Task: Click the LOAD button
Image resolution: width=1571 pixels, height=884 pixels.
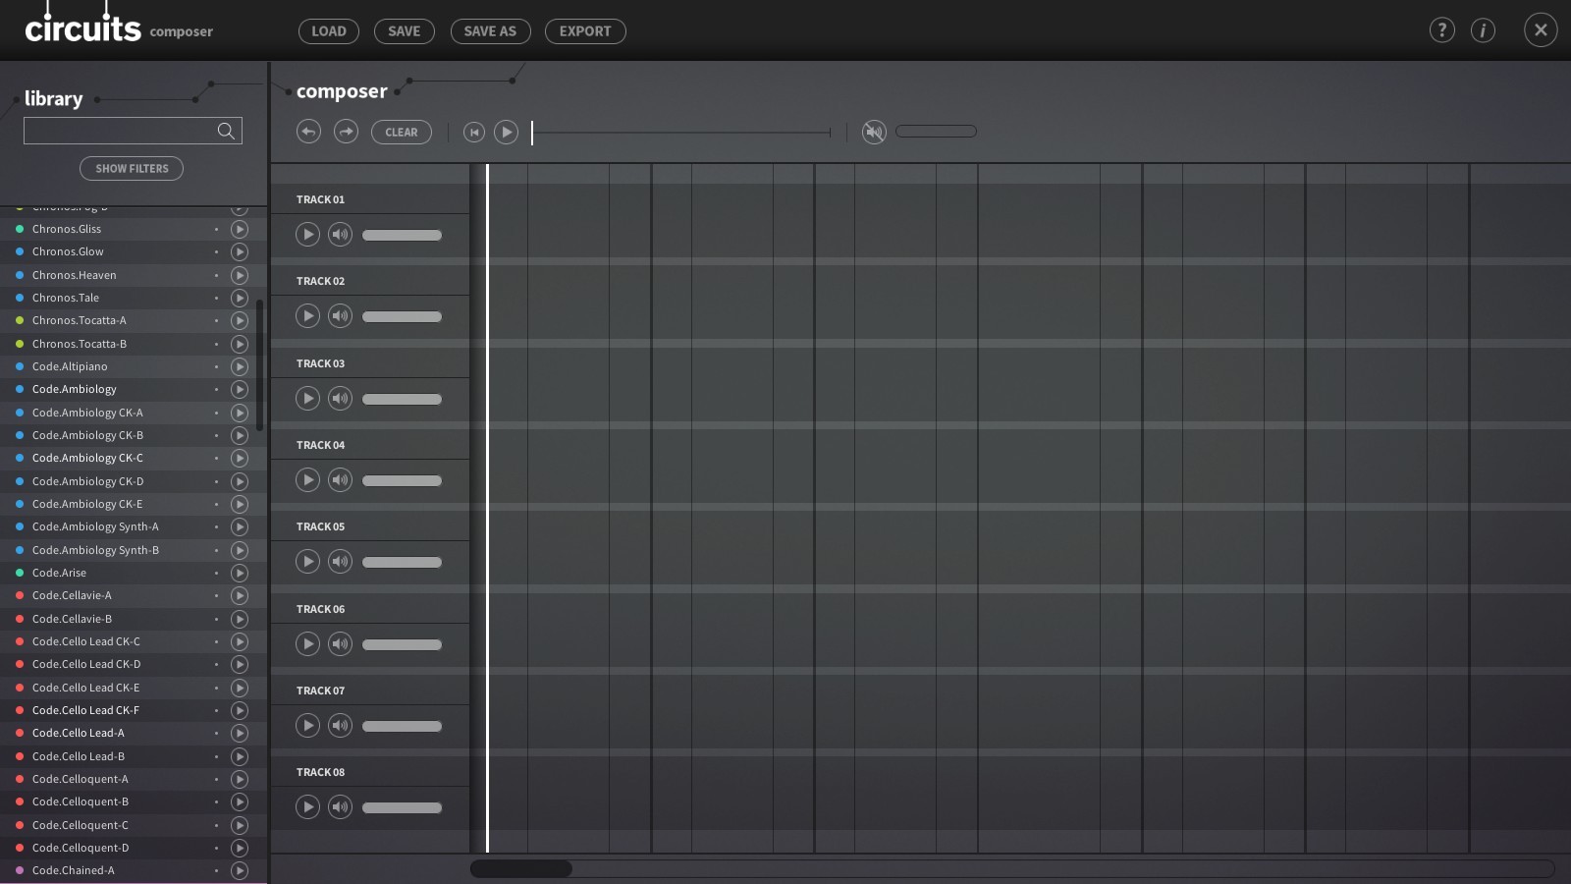Action: click(329, 31)
